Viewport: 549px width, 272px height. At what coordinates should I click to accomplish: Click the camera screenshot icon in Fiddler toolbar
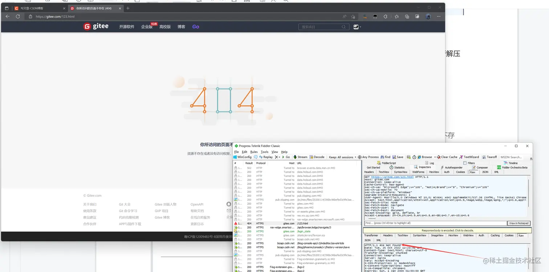[409, 157]
